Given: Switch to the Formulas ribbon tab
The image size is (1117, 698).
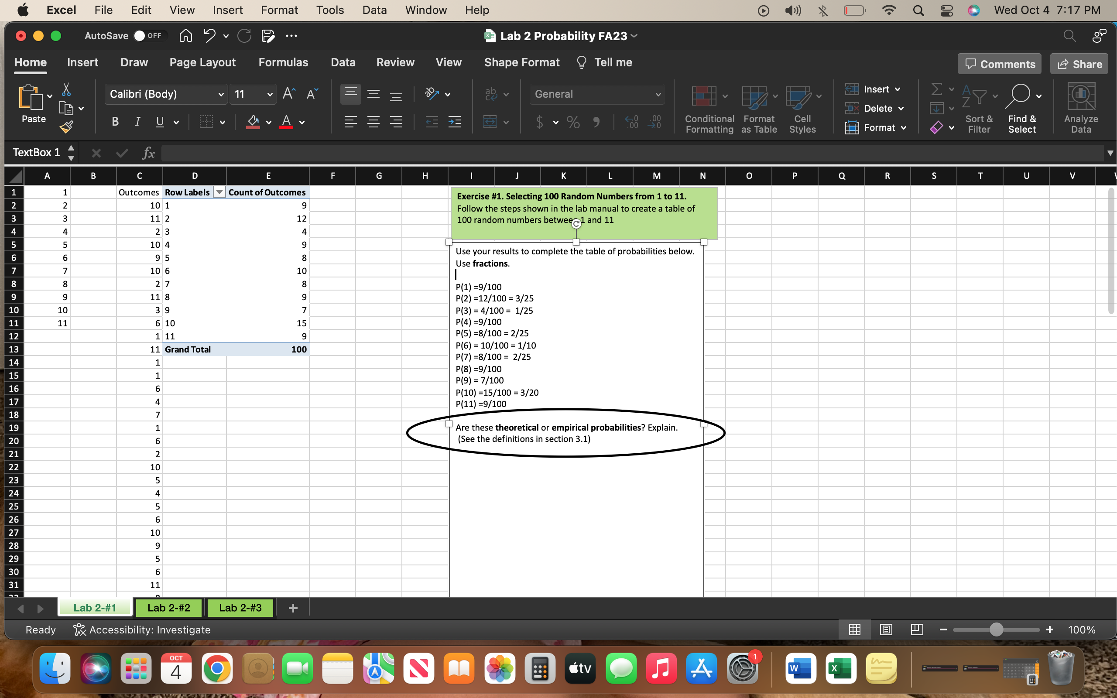Looking at the screenshot, I should 283,62.
